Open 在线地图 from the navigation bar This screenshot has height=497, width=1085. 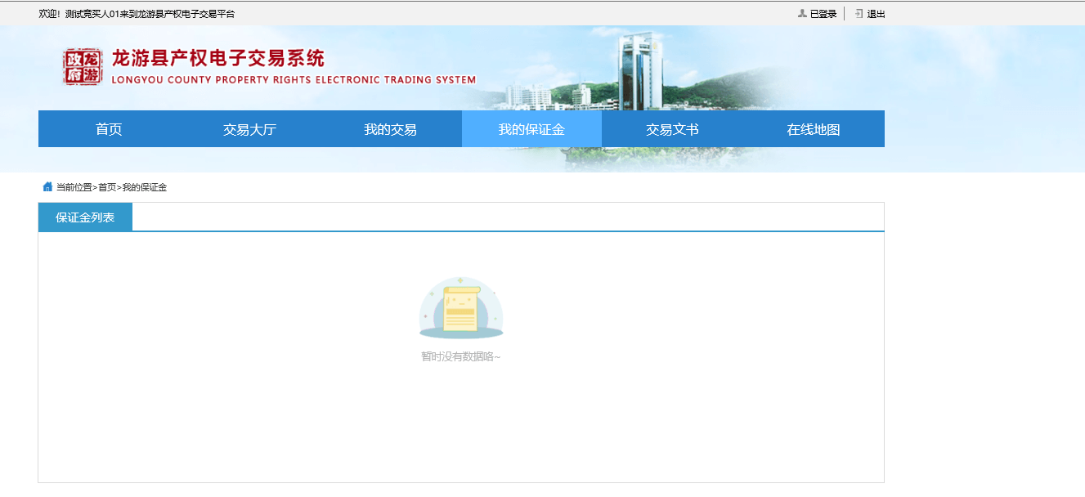[814, 129]
